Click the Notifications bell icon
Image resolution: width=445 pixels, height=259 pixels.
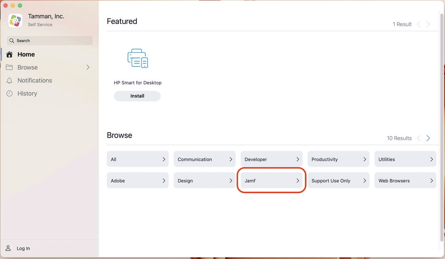pos(9,81)
